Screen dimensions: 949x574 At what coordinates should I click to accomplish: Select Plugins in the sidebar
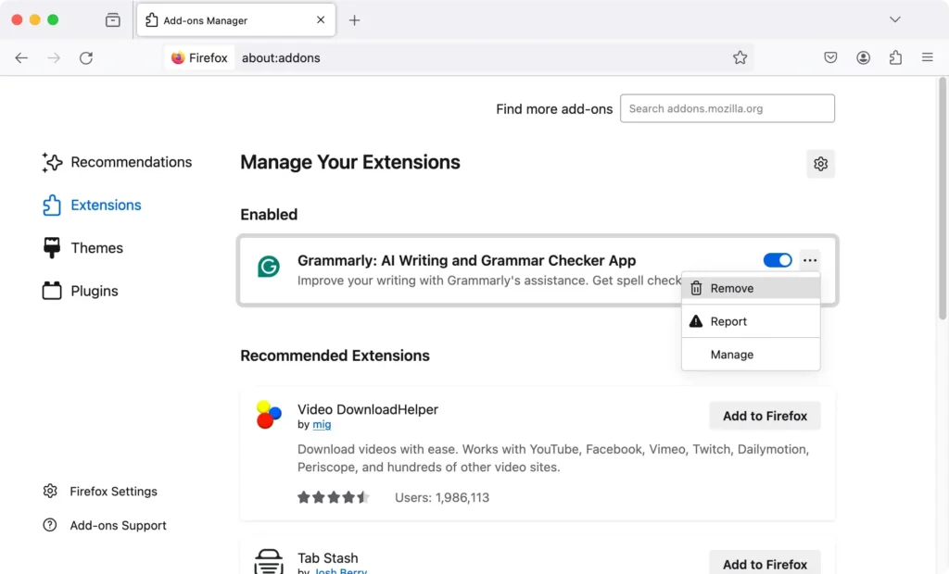click(x=94, y=290)
